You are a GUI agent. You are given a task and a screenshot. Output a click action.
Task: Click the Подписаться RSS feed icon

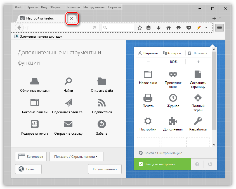pyautogui.click(x=102, y=103)
